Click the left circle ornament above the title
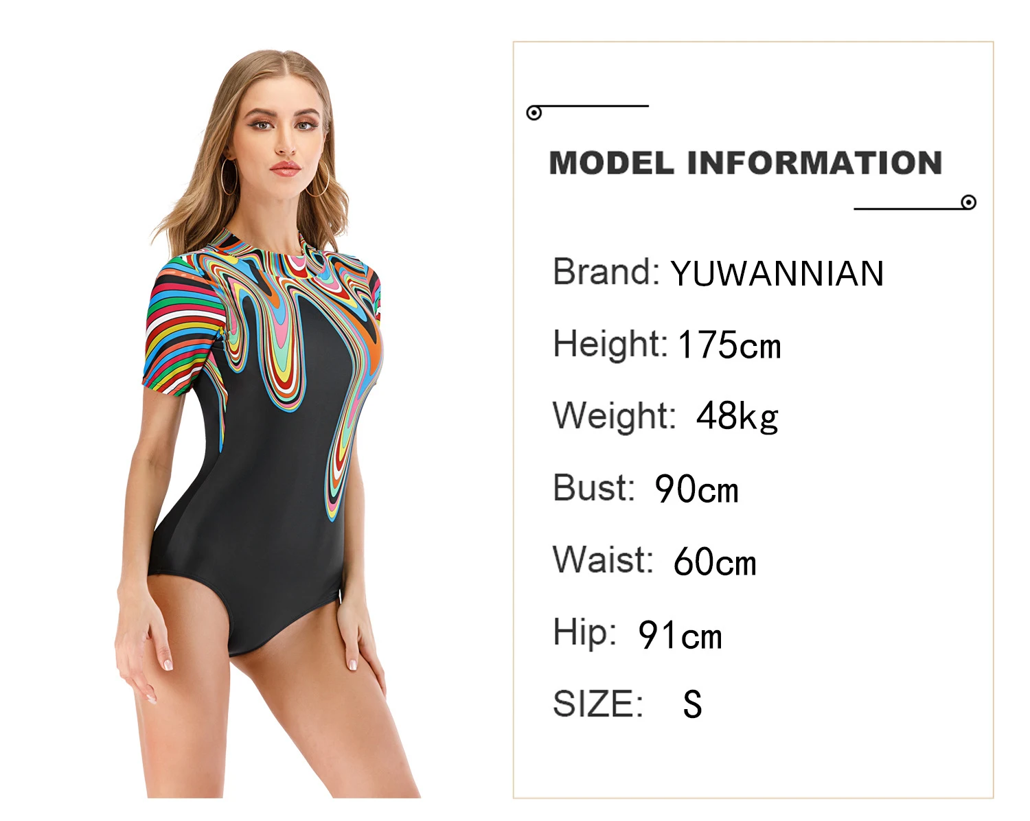This screenshot has height=821, width=1030. [534, 113]
